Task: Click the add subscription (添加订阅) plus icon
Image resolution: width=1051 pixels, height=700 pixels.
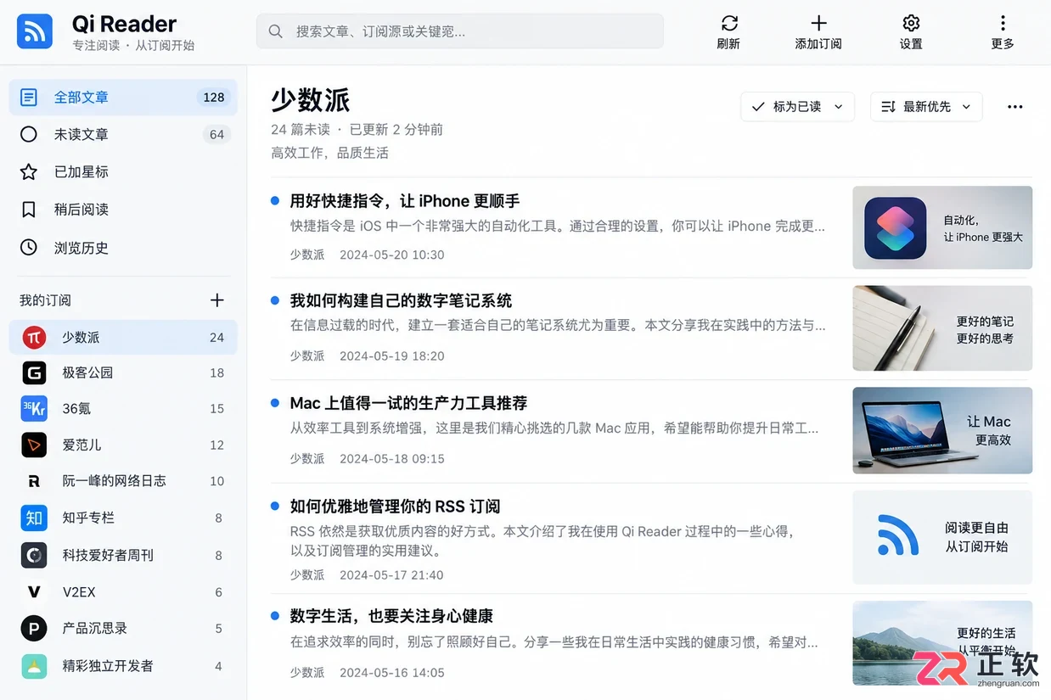Action: (818, 23)
